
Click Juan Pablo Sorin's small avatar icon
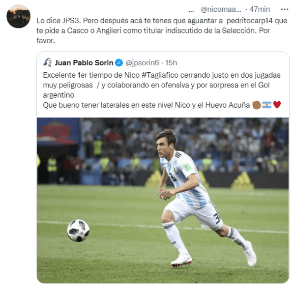pyautogui.click(x=47, y=62)
